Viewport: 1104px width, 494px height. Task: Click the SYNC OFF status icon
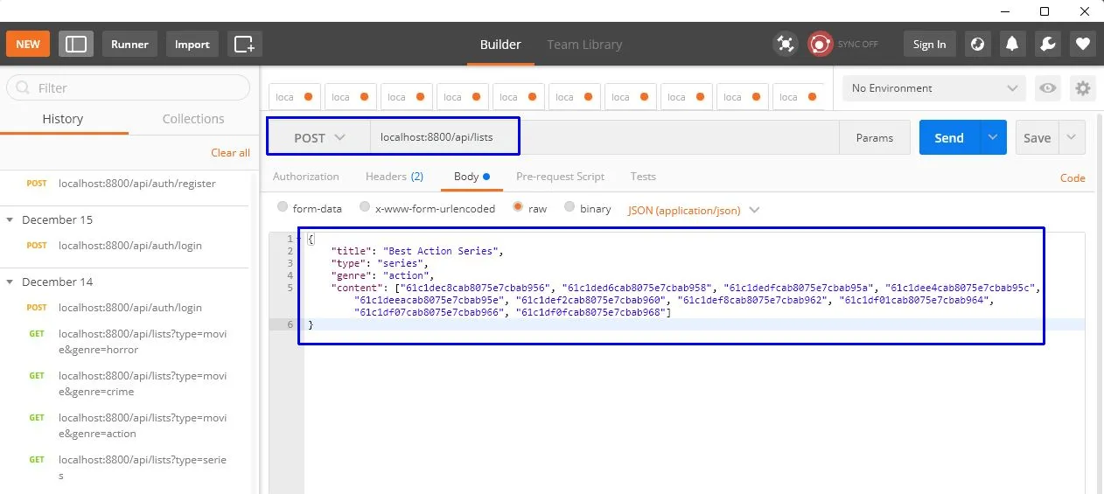(x=821, y=45)
